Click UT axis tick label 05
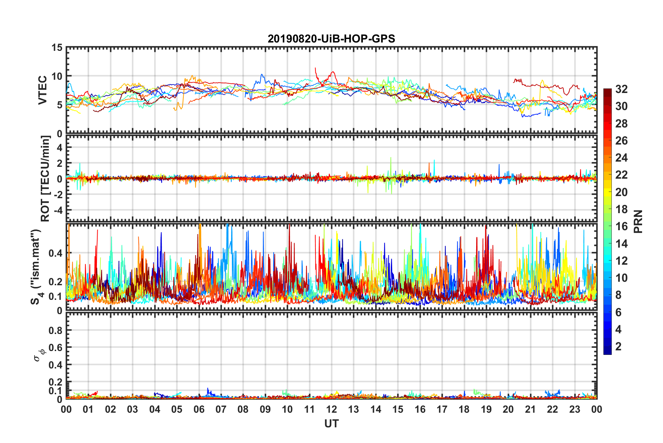 pyautogui.click(x=177, y=409)
